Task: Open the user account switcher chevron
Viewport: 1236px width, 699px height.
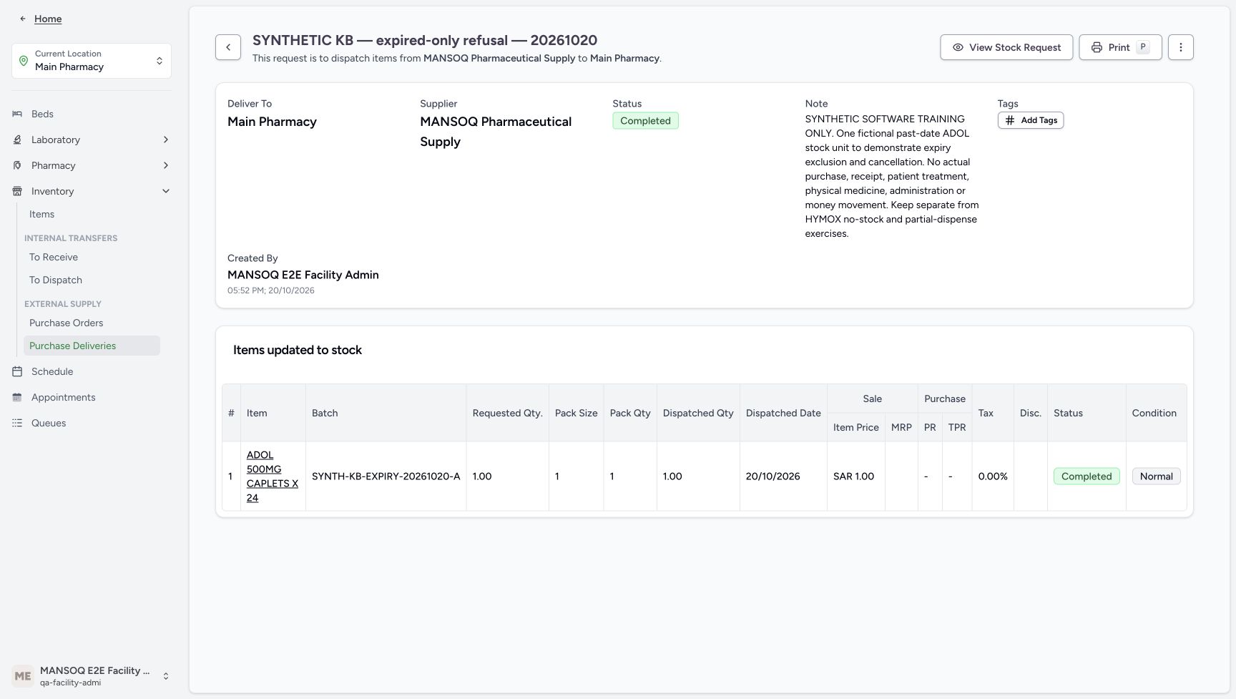Action: (166, 676)
